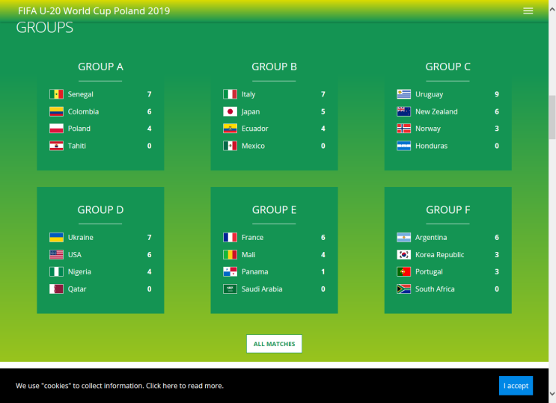Click the South Africa team name
Viewport: 556px width, 403px height.
[435, 289]
